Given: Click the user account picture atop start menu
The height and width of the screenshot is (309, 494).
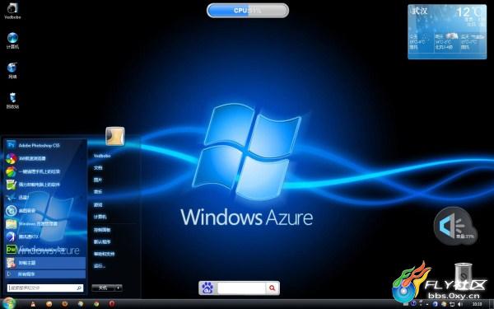Looking at the screenshot, I should pos(115,136).
